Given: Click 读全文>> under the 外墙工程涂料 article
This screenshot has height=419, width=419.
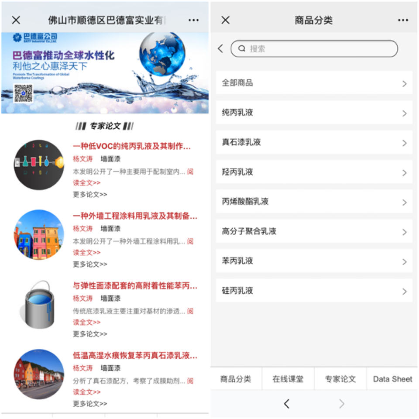Looking at the screenshot, I should click(86, 253).
